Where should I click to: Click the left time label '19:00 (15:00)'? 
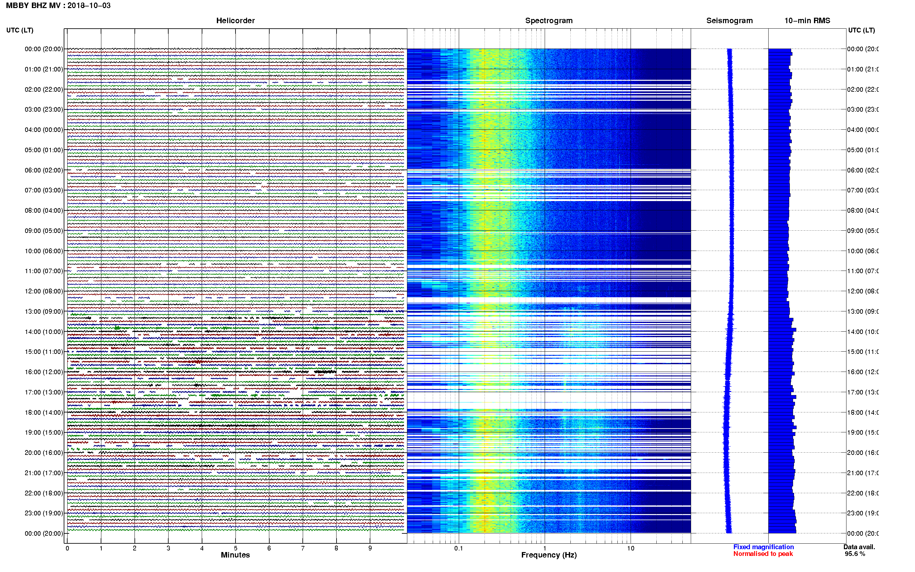(x=44, y=433)
